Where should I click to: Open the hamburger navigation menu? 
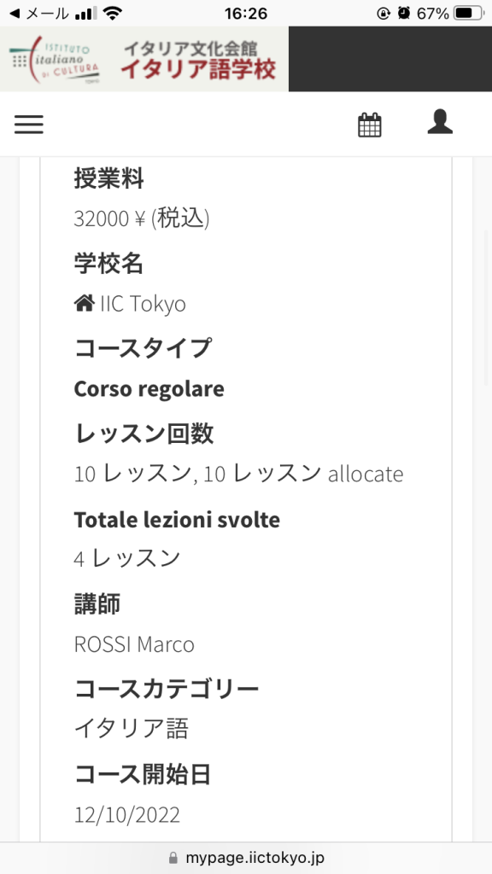pyautogui.click(x=29, y=124)
